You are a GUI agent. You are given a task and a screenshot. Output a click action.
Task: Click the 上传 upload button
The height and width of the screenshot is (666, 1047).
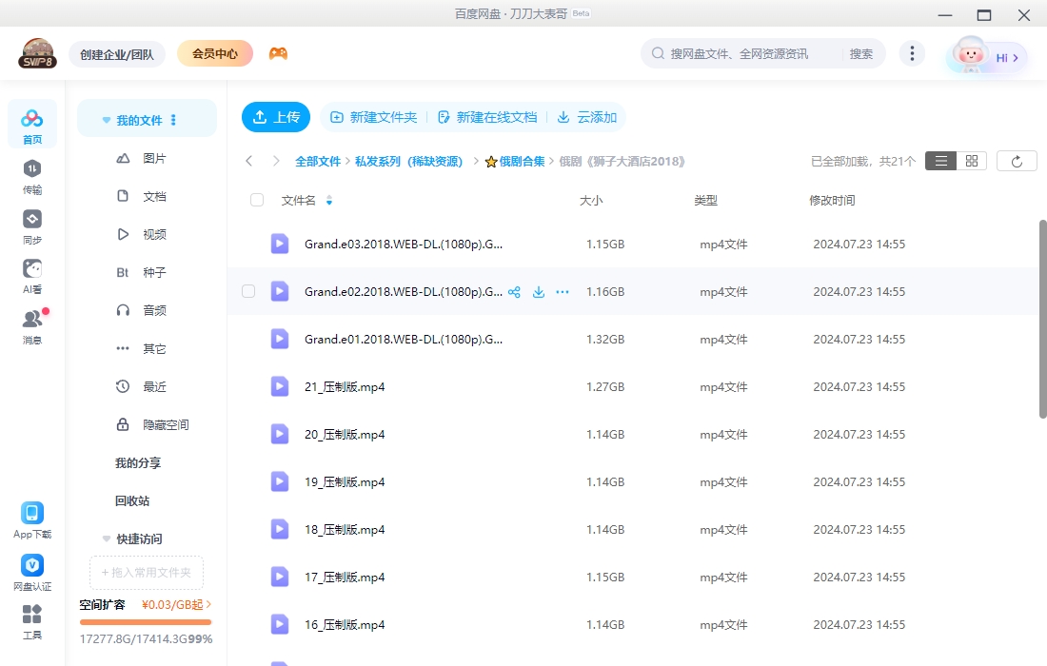pyautogui.click(x=276, y=116)
